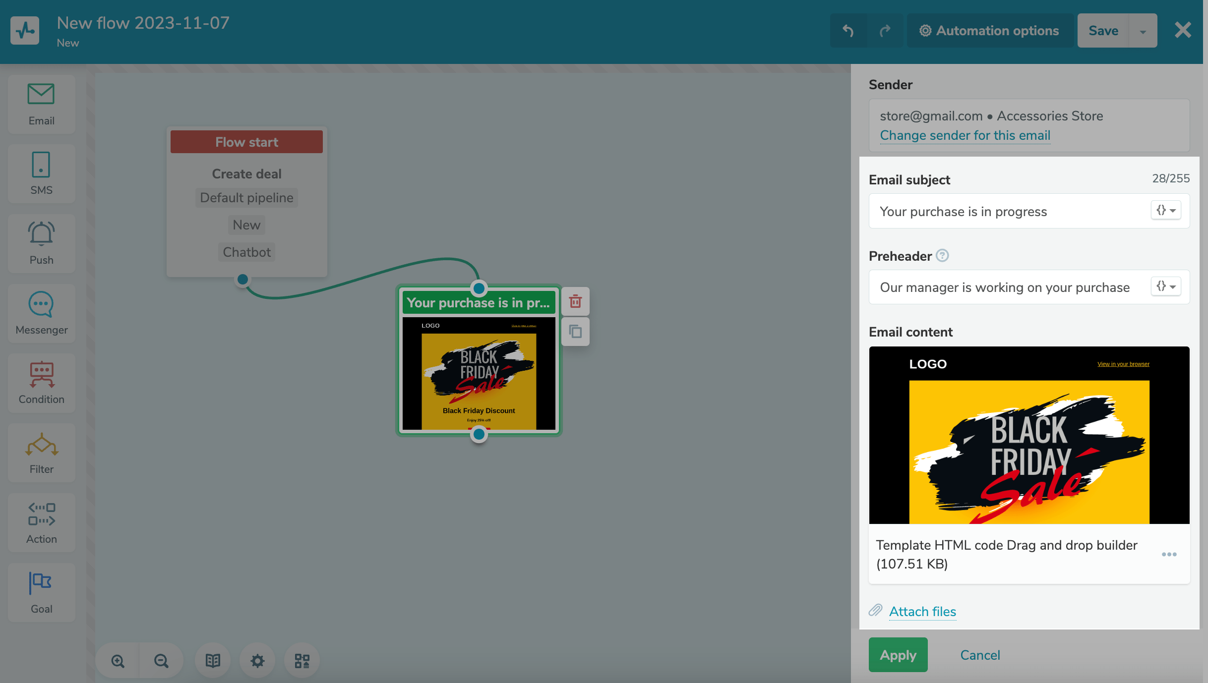
Task: Delete the email block with trash icon
Action: (x=575, y=301)
